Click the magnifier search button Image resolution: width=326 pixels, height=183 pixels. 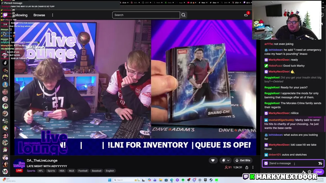183,15
